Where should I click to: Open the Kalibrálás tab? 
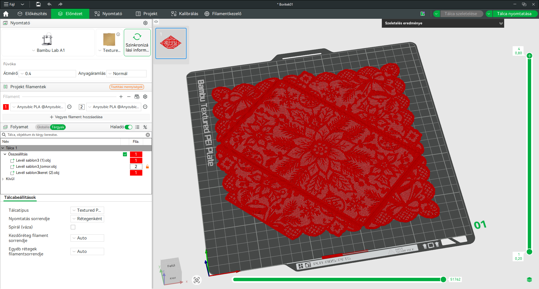tap(185, 14)
